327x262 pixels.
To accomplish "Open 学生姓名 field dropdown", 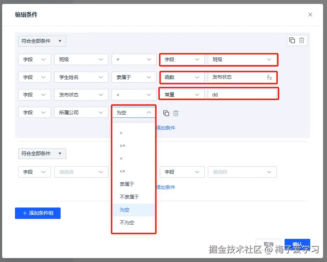I will [81, 77].
